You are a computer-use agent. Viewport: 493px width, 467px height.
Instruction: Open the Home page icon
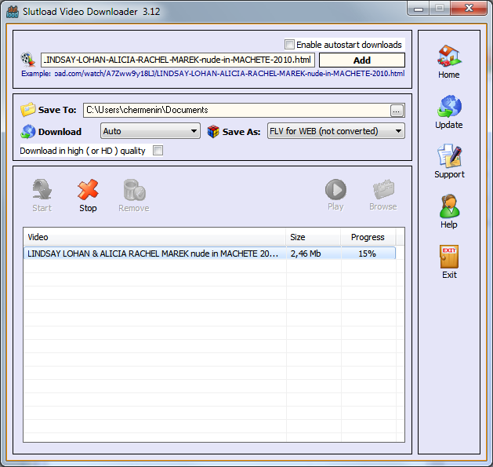tap(449, 56)
